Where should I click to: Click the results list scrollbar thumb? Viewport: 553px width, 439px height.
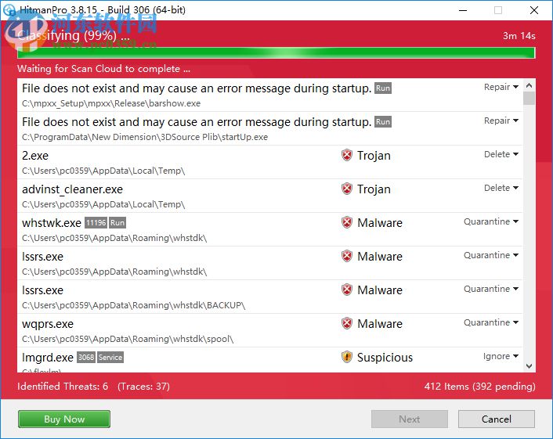(x=529, y=99)
